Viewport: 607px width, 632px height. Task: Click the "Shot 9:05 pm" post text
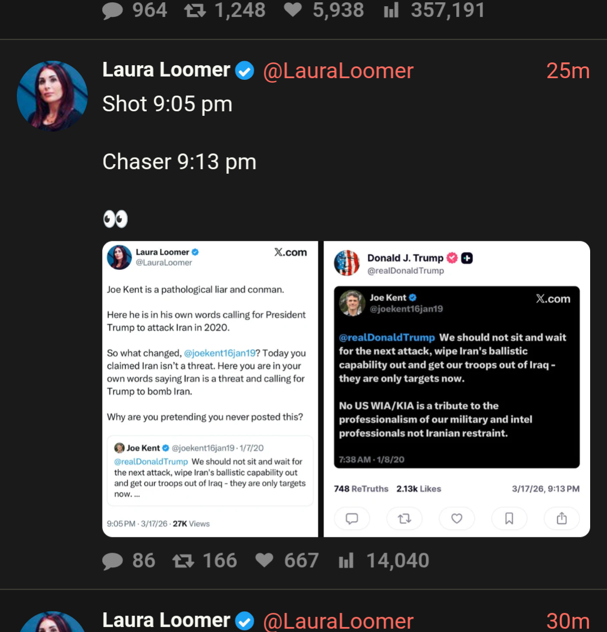167,104
